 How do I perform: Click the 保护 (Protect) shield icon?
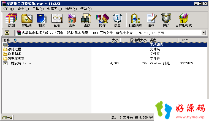[166, 20]
